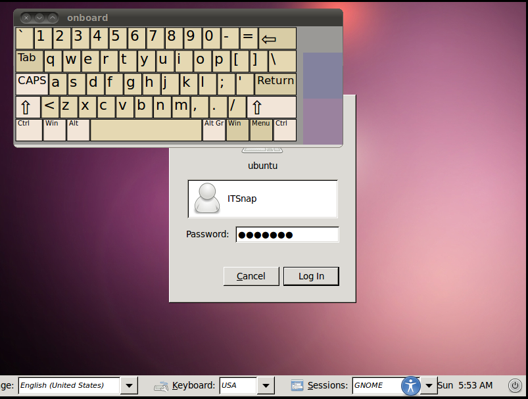Screen dimensions: 528x399
Task: Tap the 'z' key on onboard
Action: point(68,107)
